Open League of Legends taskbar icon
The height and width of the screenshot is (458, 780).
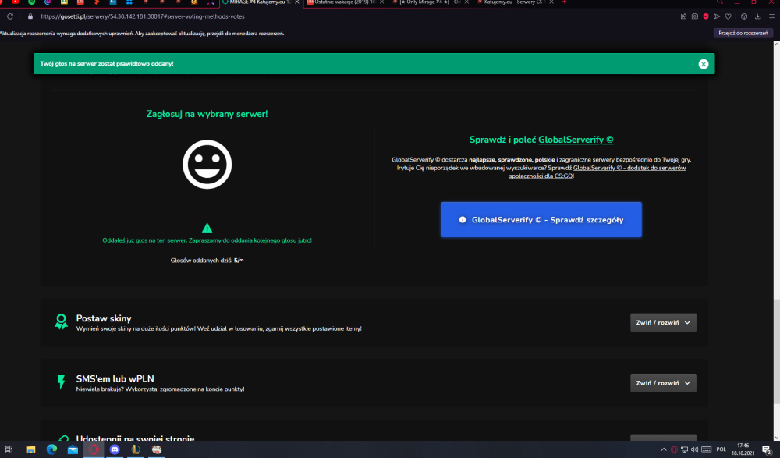click(135, 449)
